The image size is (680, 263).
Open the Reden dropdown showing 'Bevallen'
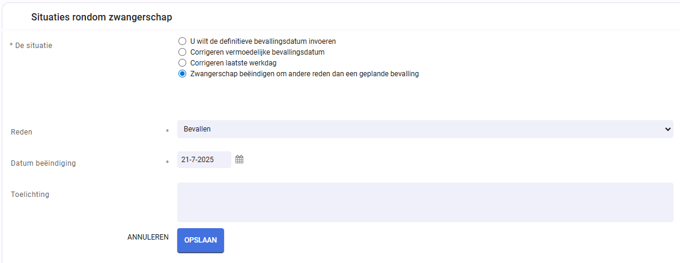point(425,129)
